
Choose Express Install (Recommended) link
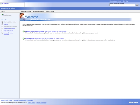[46, 31]
